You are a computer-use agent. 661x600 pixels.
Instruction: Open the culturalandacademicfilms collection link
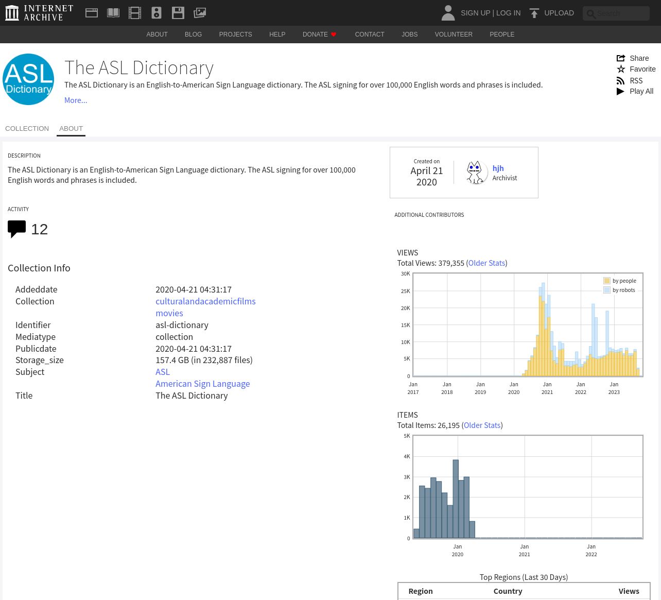[x=205, y=301]
